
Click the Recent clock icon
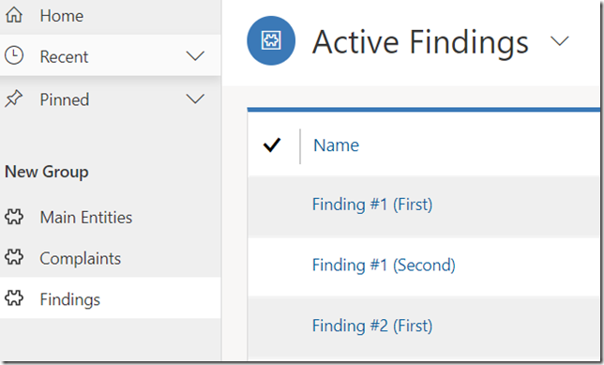pyautogui.click(x=14, y=56)
